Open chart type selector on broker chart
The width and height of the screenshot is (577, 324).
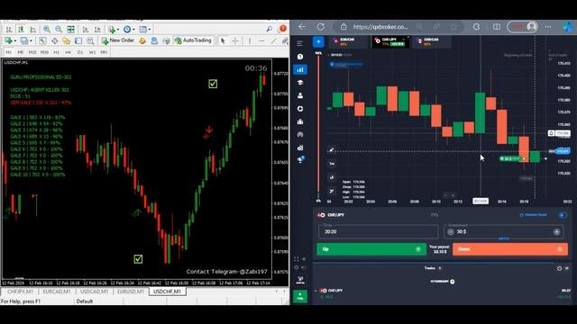332,177
